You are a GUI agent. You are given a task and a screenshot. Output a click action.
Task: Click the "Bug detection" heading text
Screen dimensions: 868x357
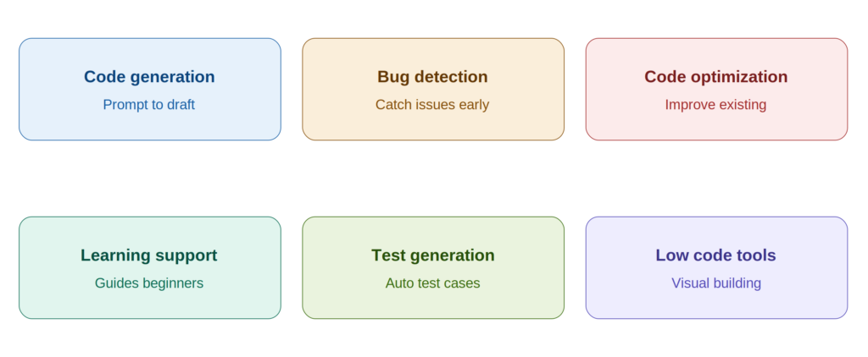click(x=433, y=77)
